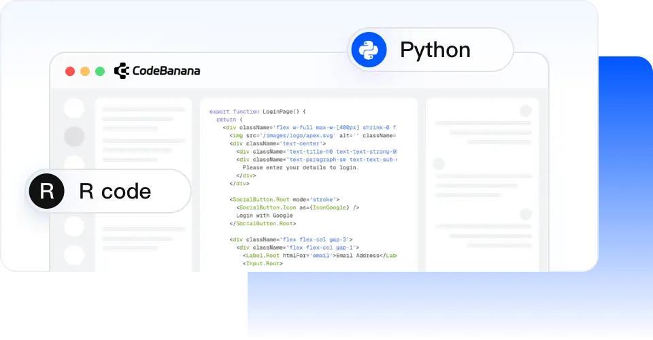Click the green maximize window dot

click(x=100, y=71)
